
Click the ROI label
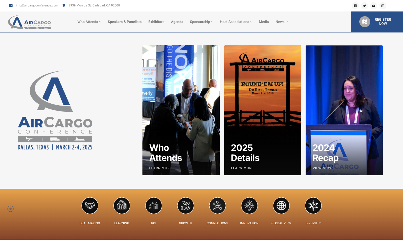[154, 223]
